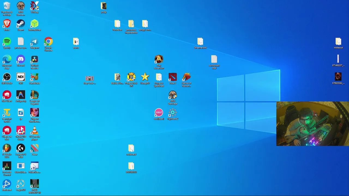The height and width of the screenshot is (196, 349).
Task: Select the DGVODOO folder icon
Action: coord(131,166)
